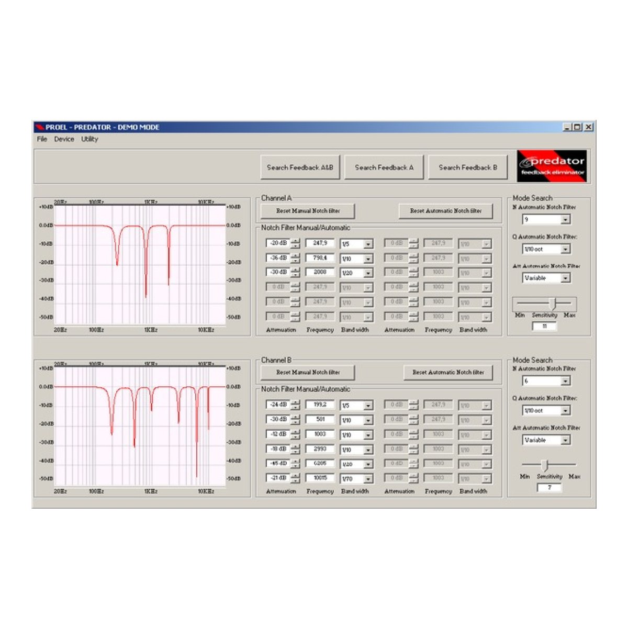Increase attenuation of Channel B -24 dB filter
The image size is (628, 628).
click(296, 402)
